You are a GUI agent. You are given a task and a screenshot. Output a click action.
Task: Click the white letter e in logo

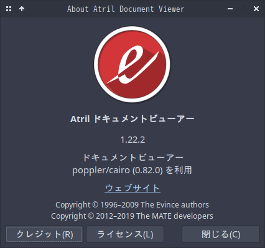pyautogui.click(x=132, y=64)
